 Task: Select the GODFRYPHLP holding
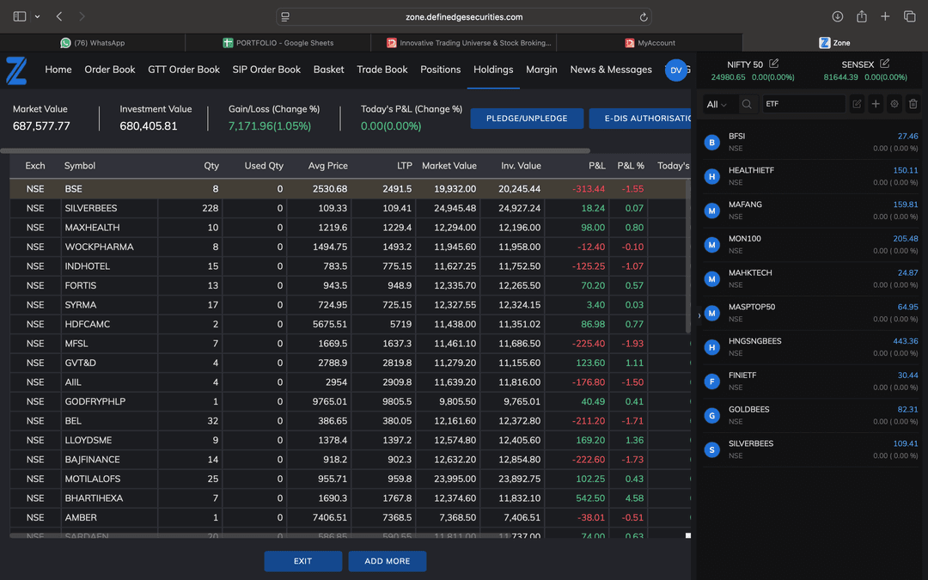click(x=95, y=401)
